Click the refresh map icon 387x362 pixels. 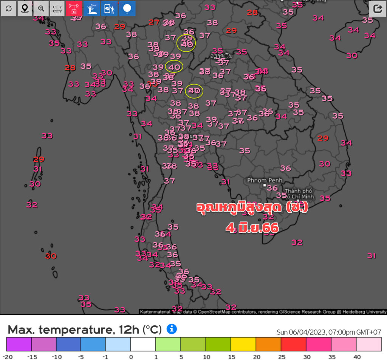pyautogui.click(x=8, y=8)
